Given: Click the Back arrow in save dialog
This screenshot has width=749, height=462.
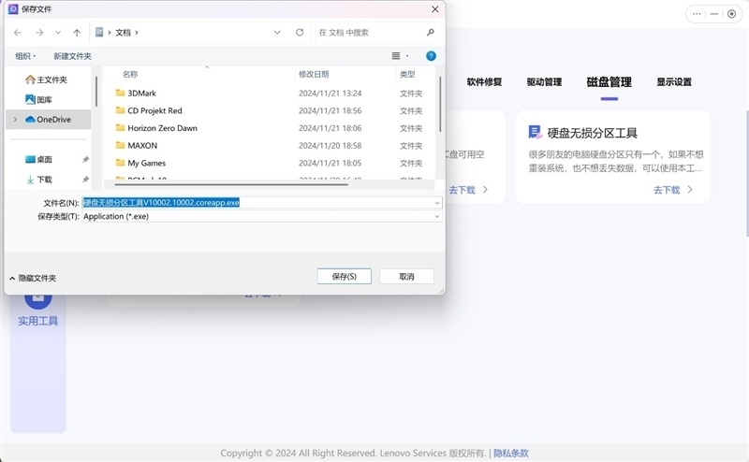Looking at the screenshot, I should 18,32.
